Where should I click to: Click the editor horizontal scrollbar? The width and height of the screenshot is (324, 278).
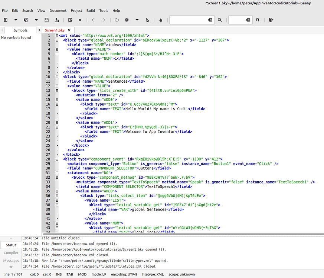tap(183, 234)
